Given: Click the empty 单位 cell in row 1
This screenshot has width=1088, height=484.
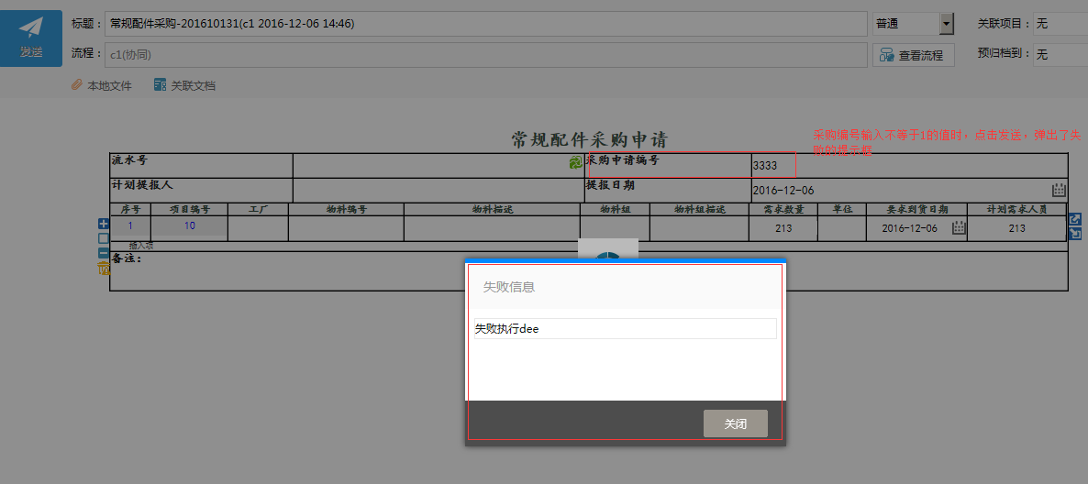Looking at the screenshot, I should 842,228.
